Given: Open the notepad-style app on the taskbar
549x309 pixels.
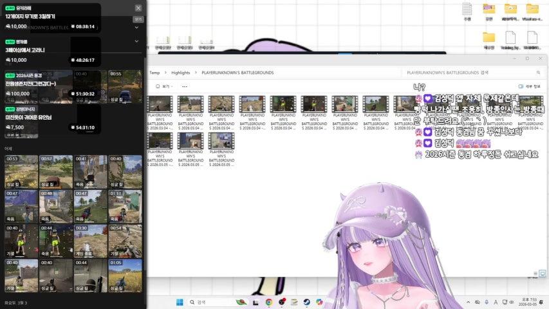Looking at the screenshot, I should (294, 302).
